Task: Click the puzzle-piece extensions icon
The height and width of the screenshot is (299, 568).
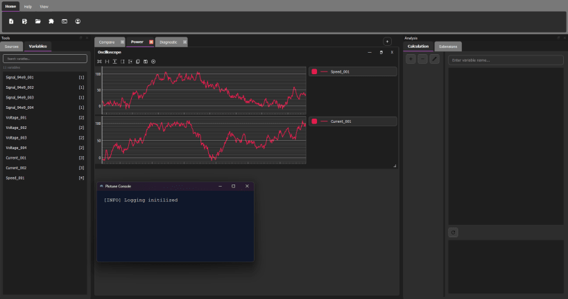Action: pyautogui.click(x=51, y=22)
